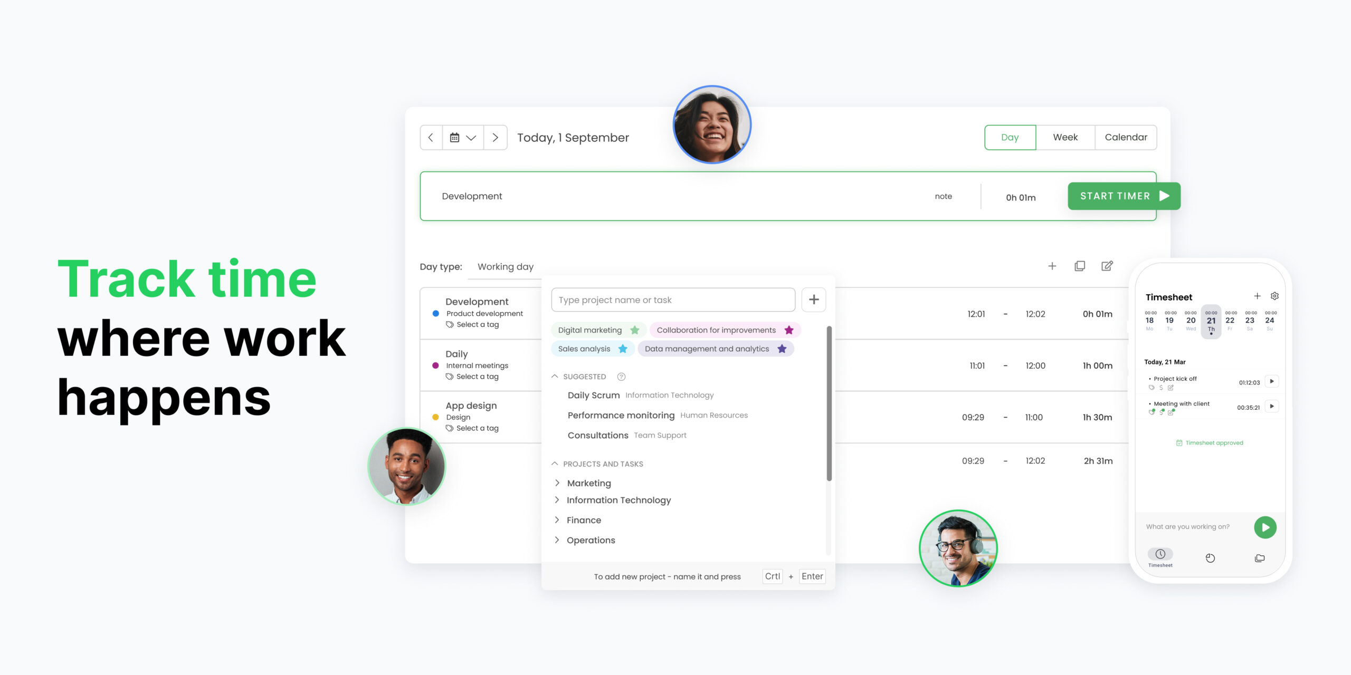The height and width of the screenshot is (675, 1351).
Task: Switch to the Week view tab
Action: click(1065, 137)
